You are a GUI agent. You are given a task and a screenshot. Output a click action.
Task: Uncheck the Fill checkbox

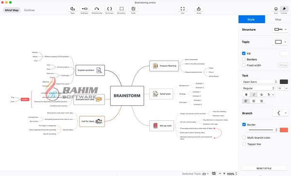243,53
